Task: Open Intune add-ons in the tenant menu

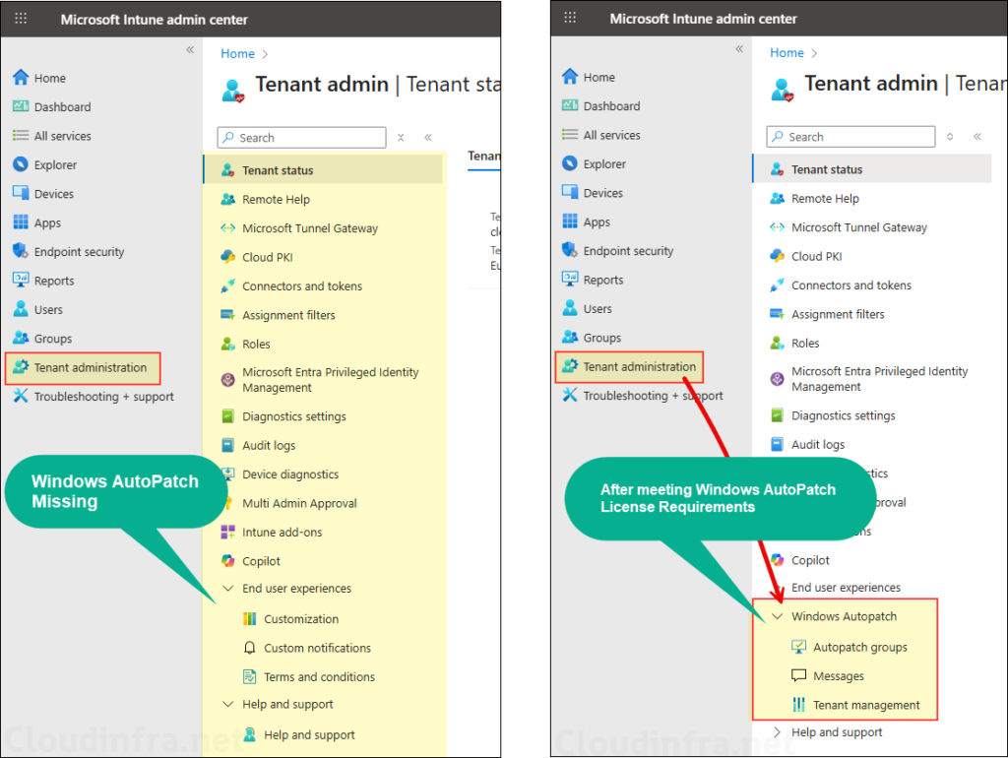Action: [x=282, y=533]
